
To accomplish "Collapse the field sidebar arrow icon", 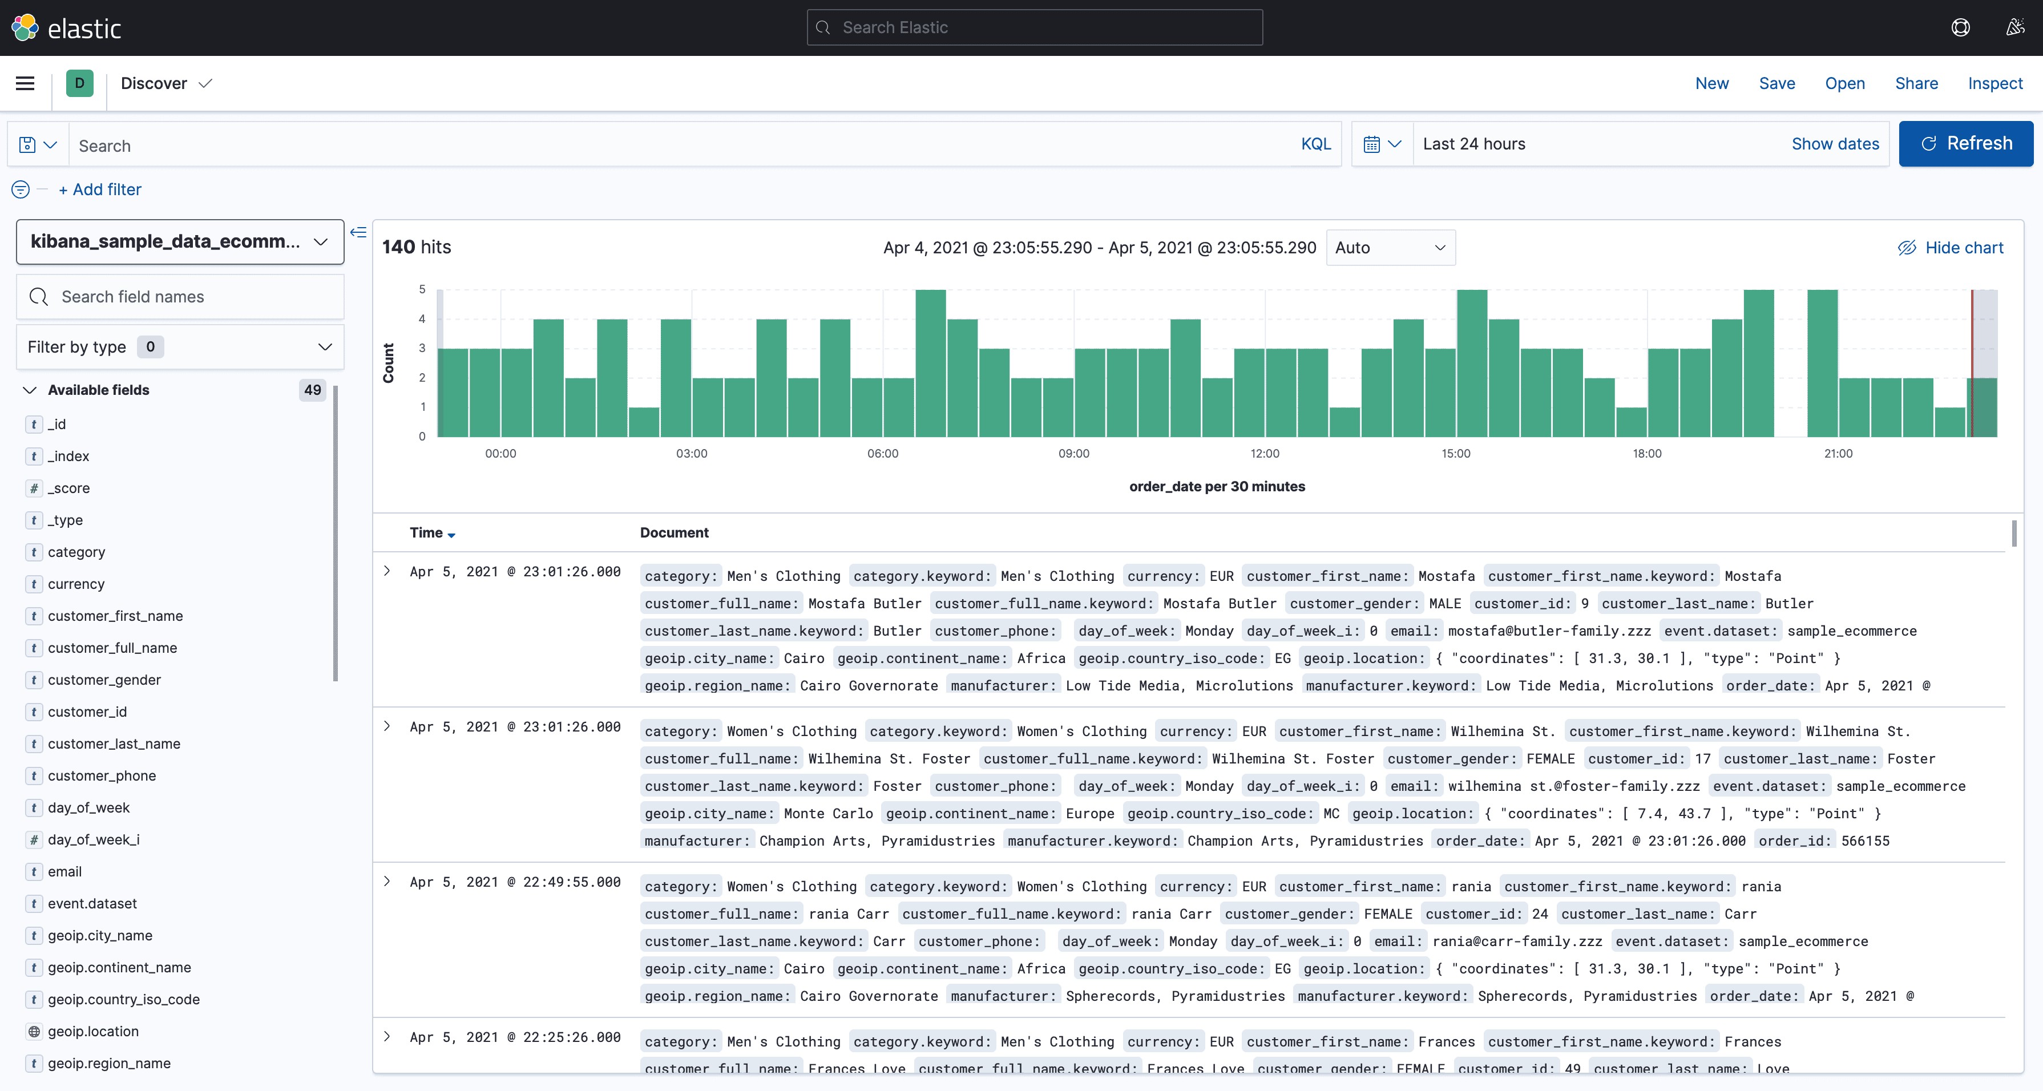I will pos(358,232).
